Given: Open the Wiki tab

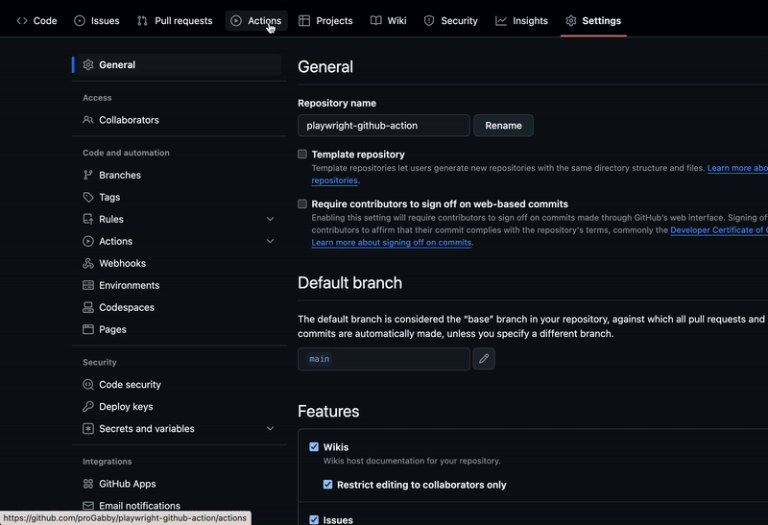Looking at the screenshot, I should [389, 20].
